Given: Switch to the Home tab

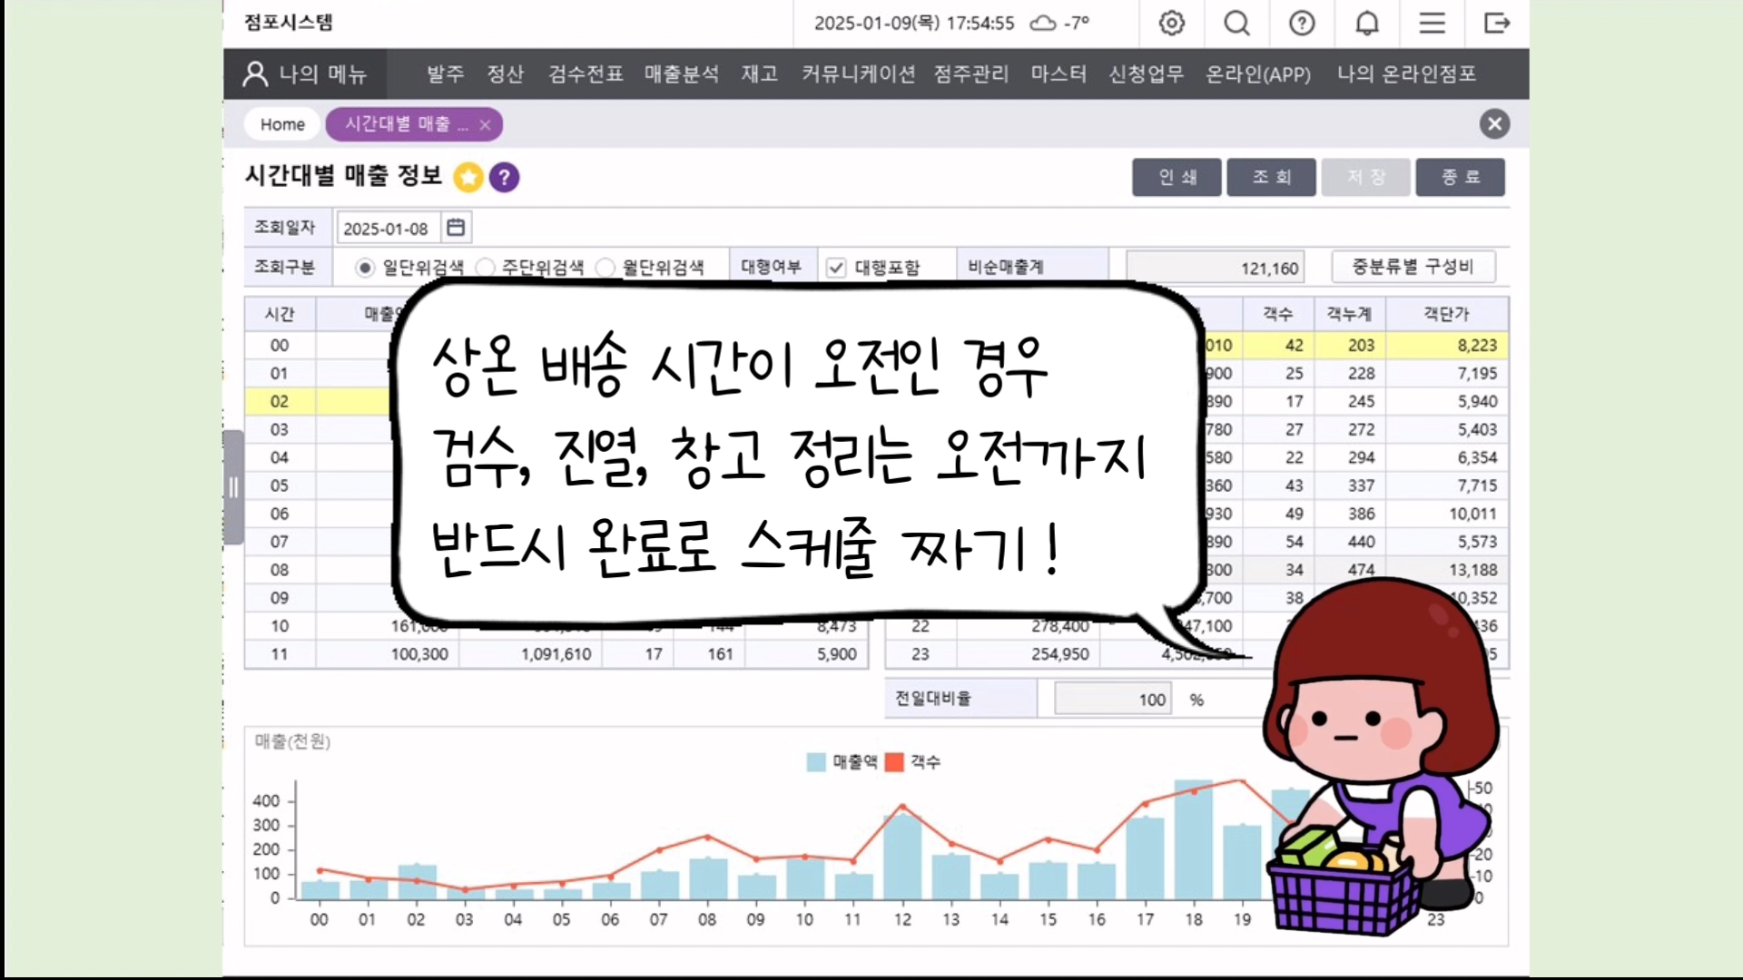Looking at the screenshot, I should click(x=282, y=124).
